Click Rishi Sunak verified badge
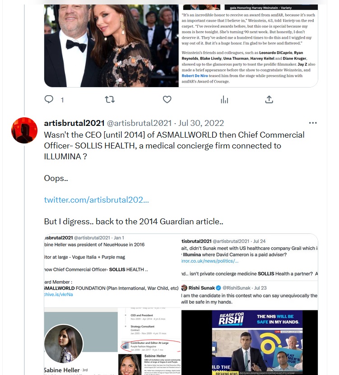This screenshot has height=375, width=339. [218, 288]
